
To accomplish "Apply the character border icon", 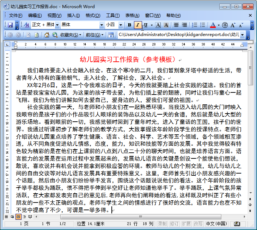I will 158,25.
